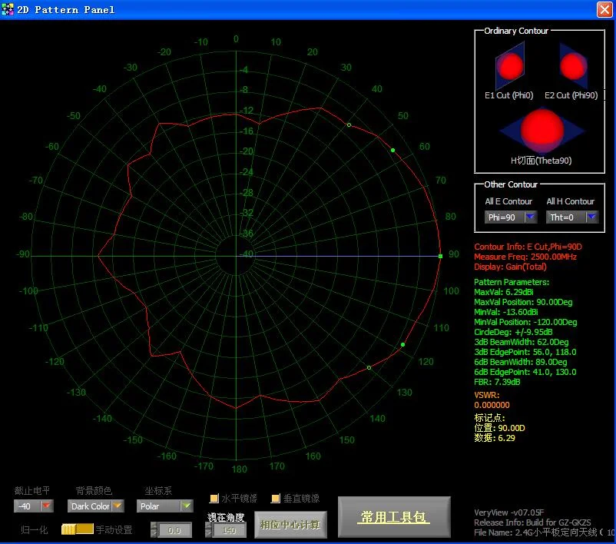Click the green 3dB edge marker near 56 degrees
Image resolution: width=616 pixels, height=544 pixels.
pos(392,151)
